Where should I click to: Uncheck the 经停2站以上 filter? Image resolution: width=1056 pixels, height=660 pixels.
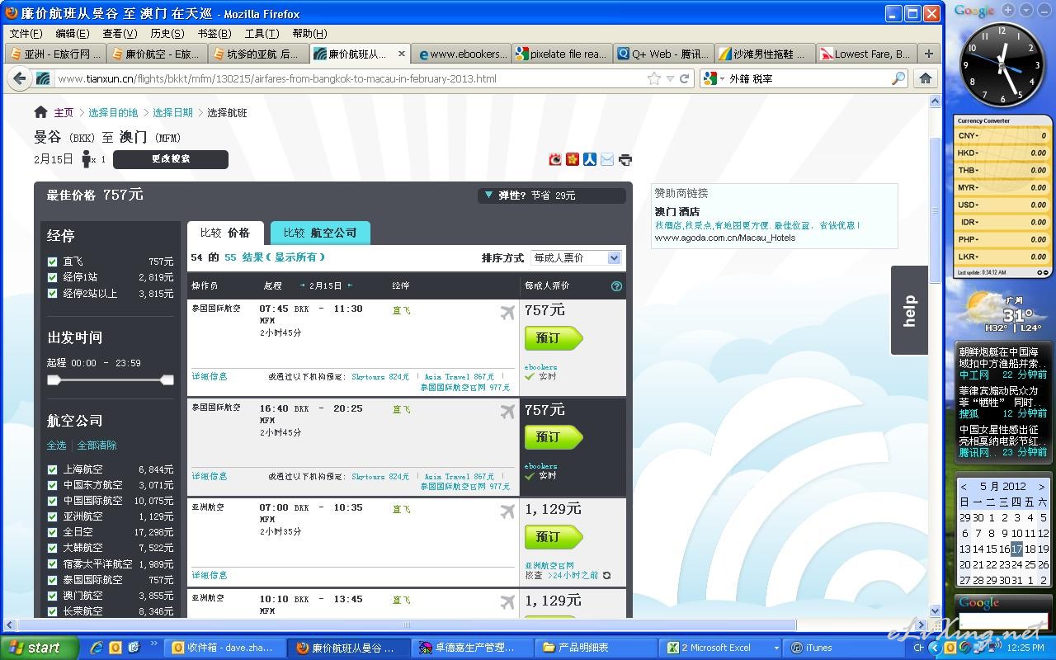click(x=53, y=293)
